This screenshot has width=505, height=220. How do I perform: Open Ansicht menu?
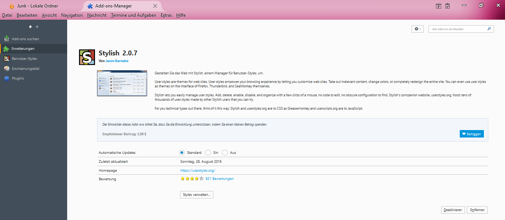pyautogui.click(x=49, y=15)
